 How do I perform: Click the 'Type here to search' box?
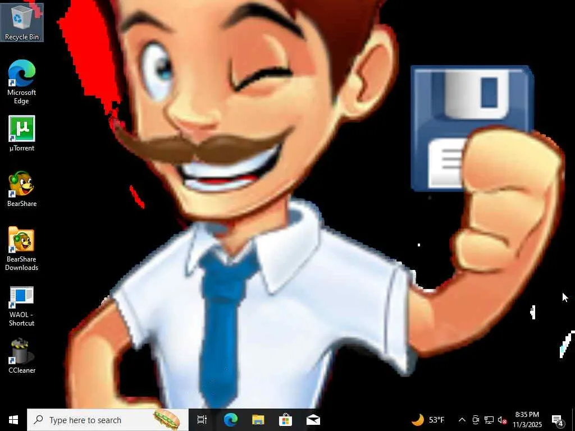pos(108,420)
